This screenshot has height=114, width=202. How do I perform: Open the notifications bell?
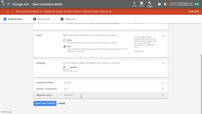pyautogui.click(x=165, y=4)
